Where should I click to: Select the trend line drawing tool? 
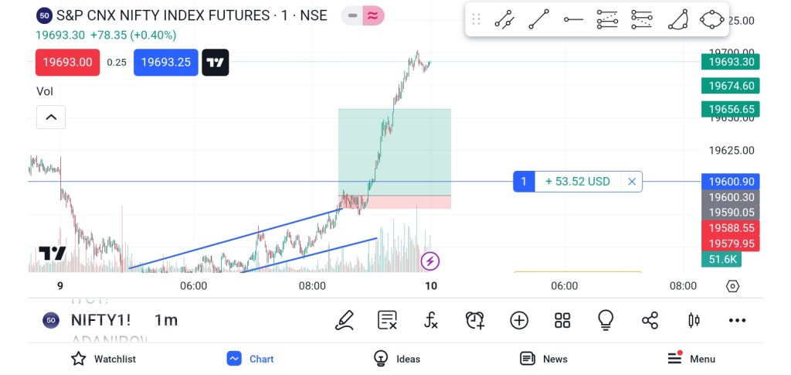(x=538, y=19)
